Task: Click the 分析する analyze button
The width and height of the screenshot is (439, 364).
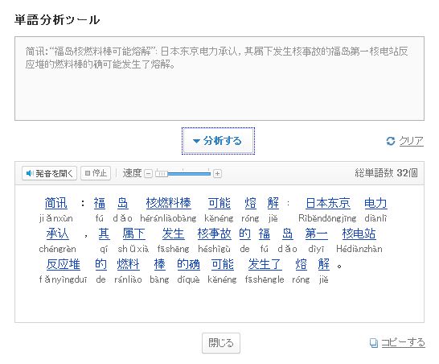Action: (x=218, y=141)
